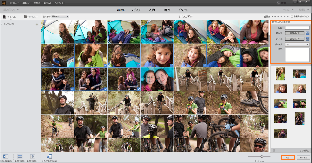The image size is (312, 163).
Task: Open the calendar picker for 終了日
Action: pos(307,39)
